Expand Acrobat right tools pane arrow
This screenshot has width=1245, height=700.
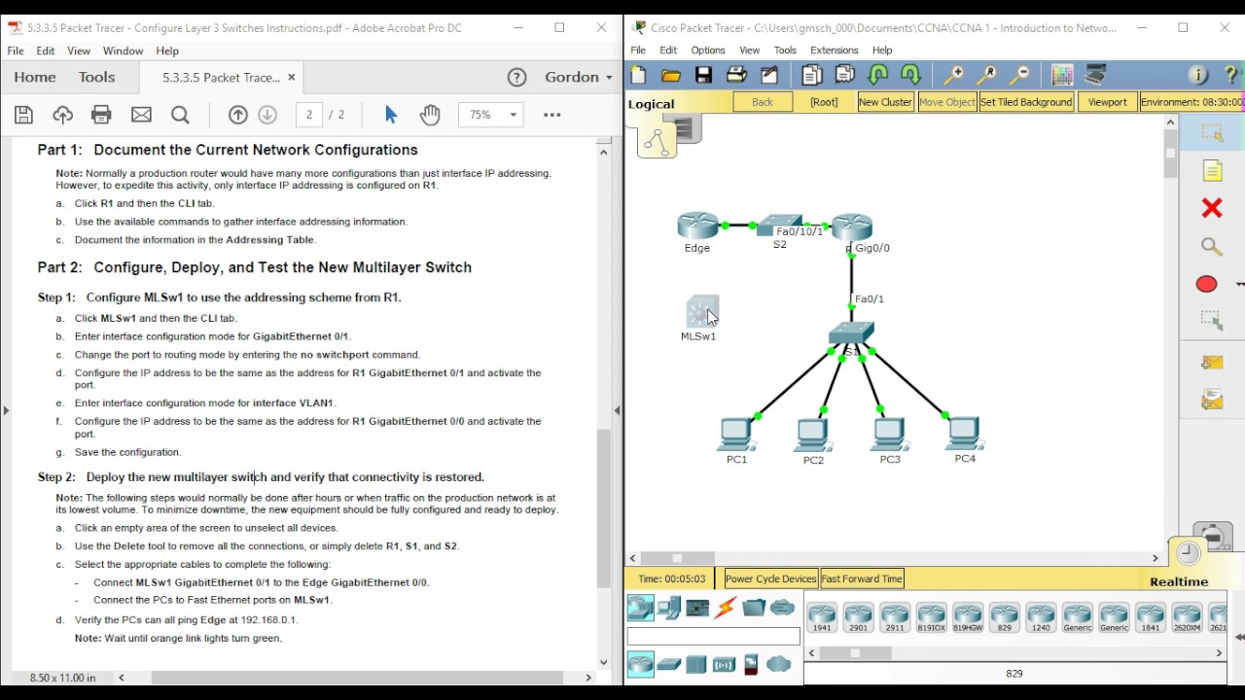617,410
